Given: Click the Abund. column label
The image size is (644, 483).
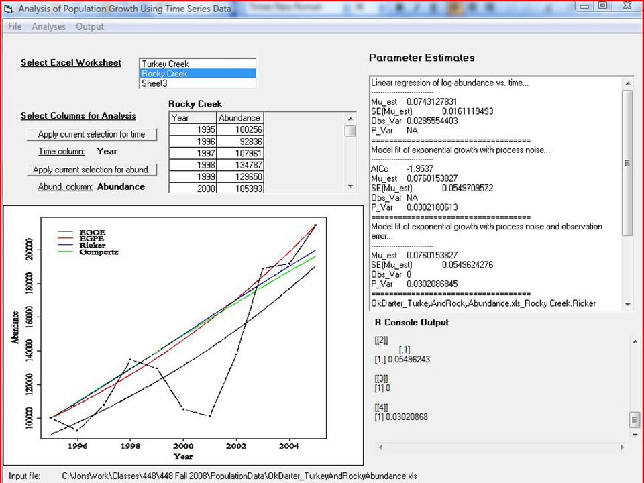Looking at the screenshot, I should pyautogui.click(x=65, y=187).
